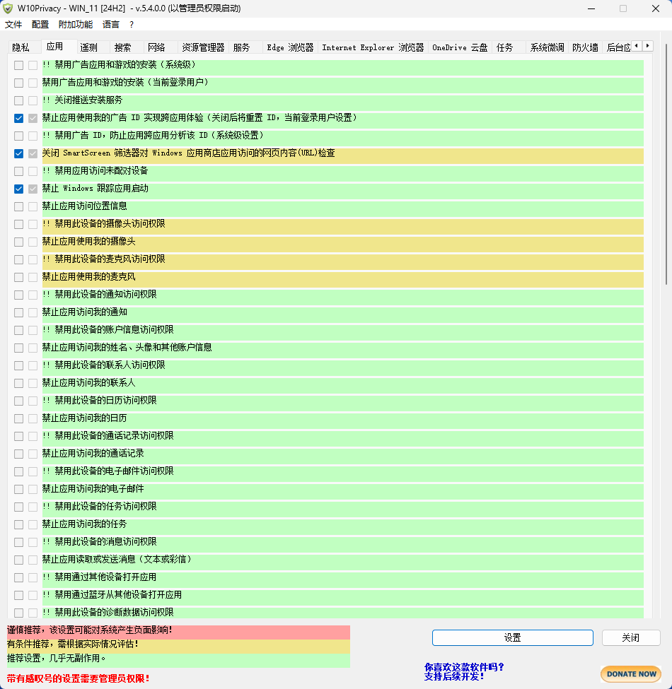Check first box for 禁用广告应用和游戏的安装（系统级）
Screen dimensions: 672x689
(x=18, y=66)
